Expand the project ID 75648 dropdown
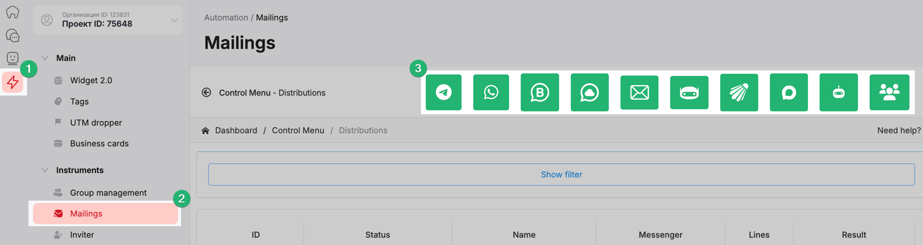 coord(174,20)
